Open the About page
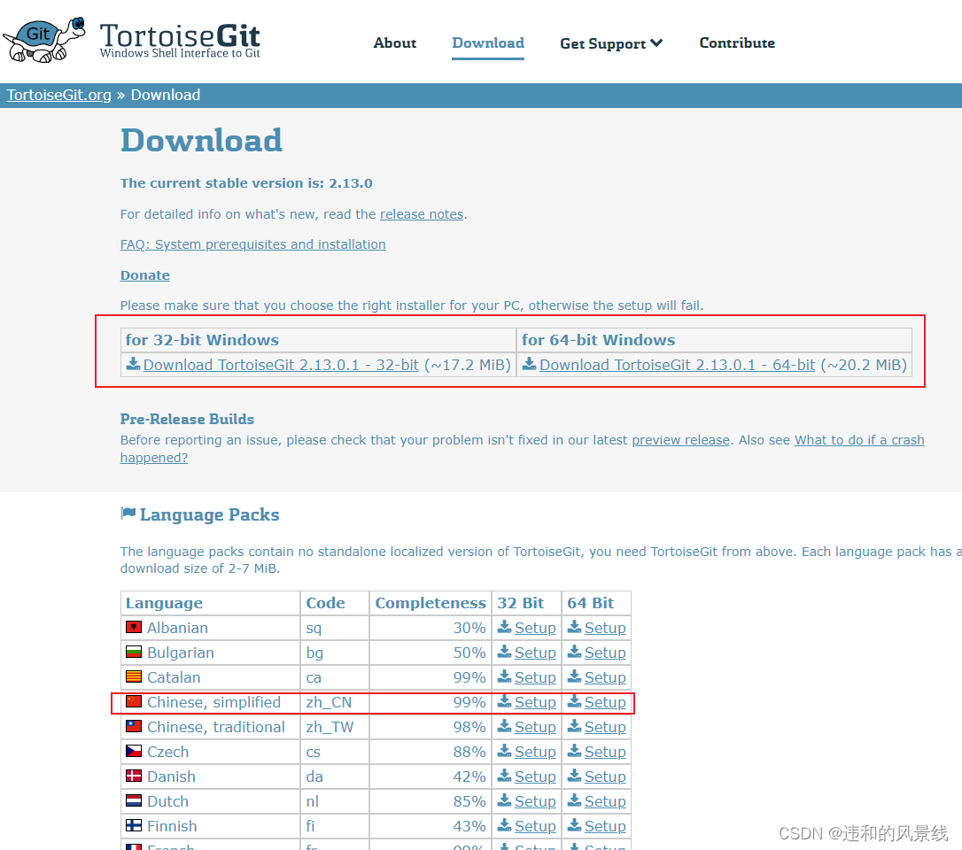 point(395,42)
